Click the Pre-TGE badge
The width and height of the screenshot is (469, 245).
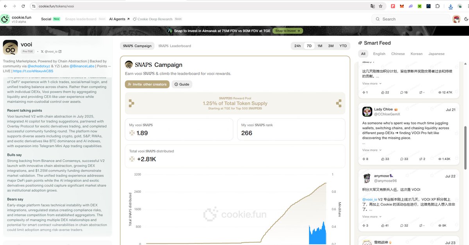[x=27, y=51]
